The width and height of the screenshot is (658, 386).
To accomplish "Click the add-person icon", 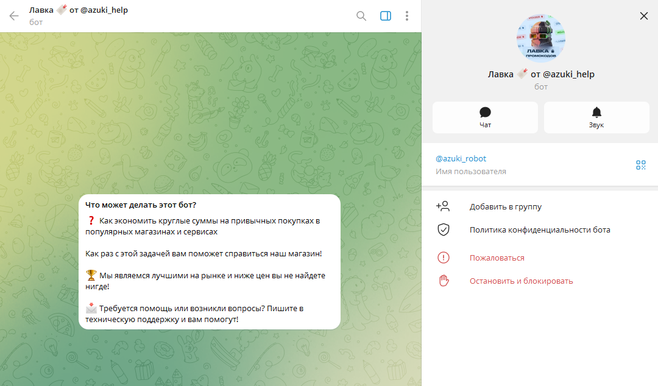I will coord(443,206).
